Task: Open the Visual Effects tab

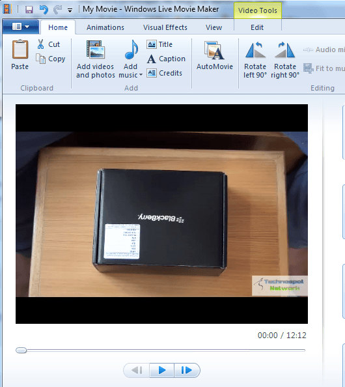Action: pos(165,27)
